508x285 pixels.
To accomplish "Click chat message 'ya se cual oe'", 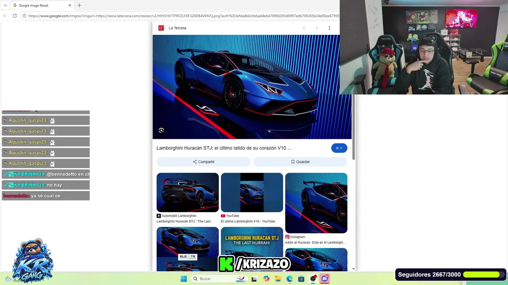I will pos(46,196).
